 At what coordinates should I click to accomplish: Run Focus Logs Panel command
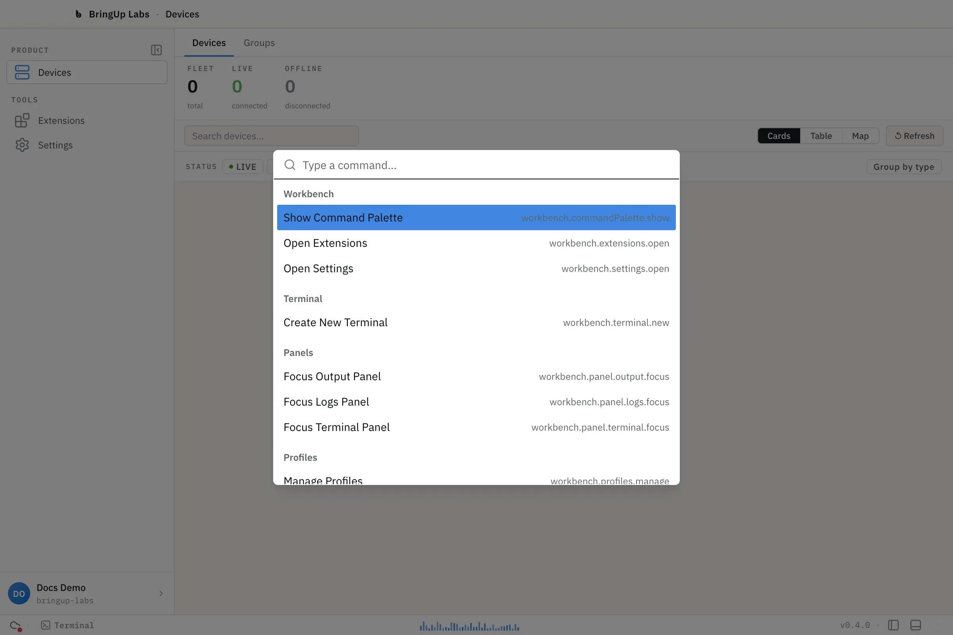point(476,402)
